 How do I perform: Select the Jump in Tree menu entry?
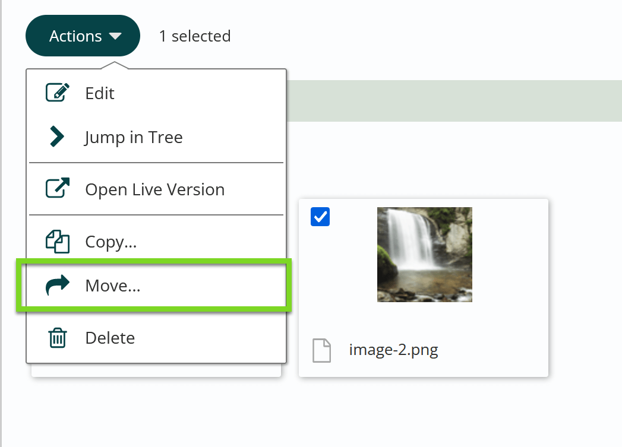134,137
